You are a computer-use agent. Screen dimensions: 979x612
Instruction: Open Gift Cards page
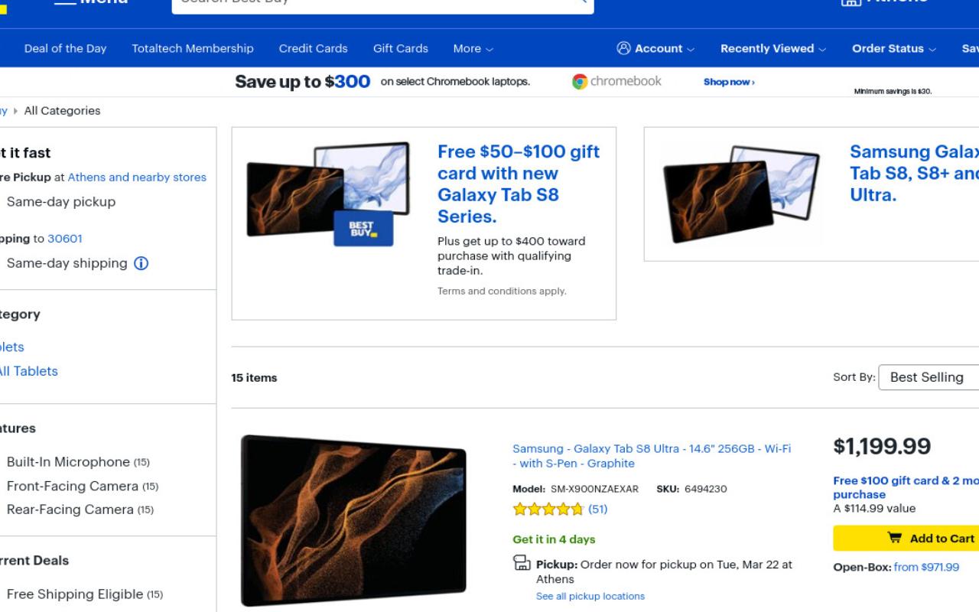click(401, 48)
